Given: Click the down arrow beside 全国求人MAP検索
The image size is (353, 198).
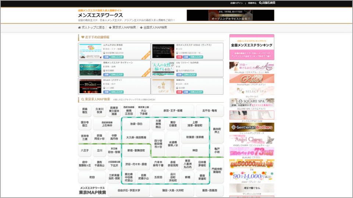Looking at the screenshot, I should [x=141, y=27].
